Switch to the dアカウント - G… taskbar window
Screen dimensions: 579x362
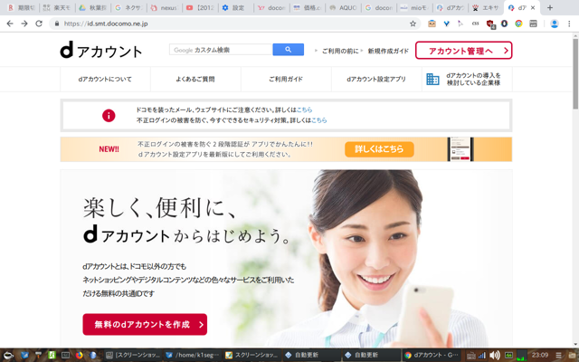point(431,356)
